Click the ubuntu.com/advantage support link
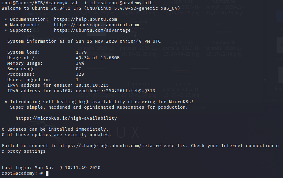 pos(92,30)
